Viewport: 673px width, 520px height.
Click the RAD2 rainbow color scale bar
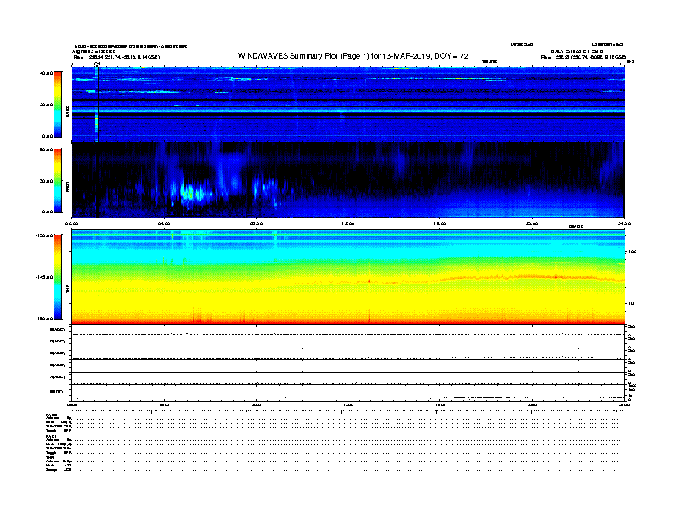pyautogui.click(x=58, y=105)
